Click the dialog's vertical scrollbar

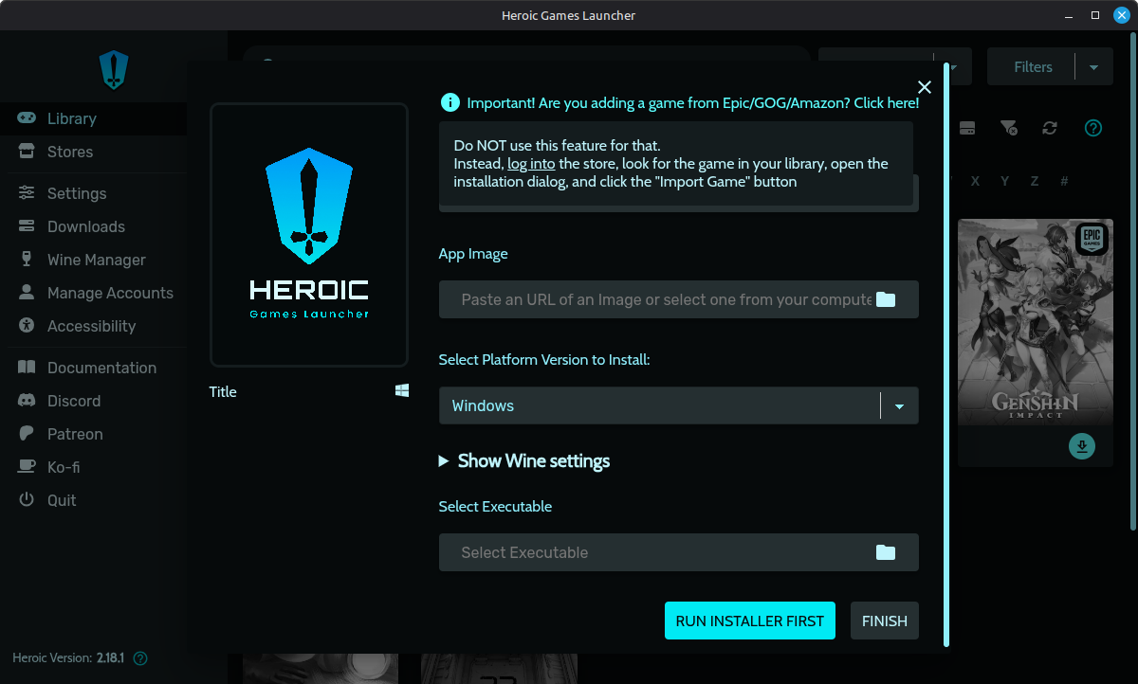[945, 354]
